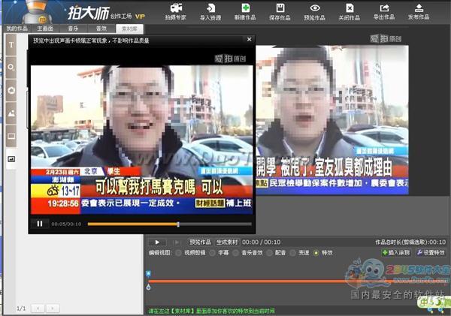Close the preview popup window
The image size is (451, 316).
pos(249,39)
